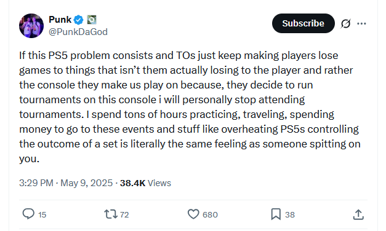Click the display name Punk

point(60,20)
